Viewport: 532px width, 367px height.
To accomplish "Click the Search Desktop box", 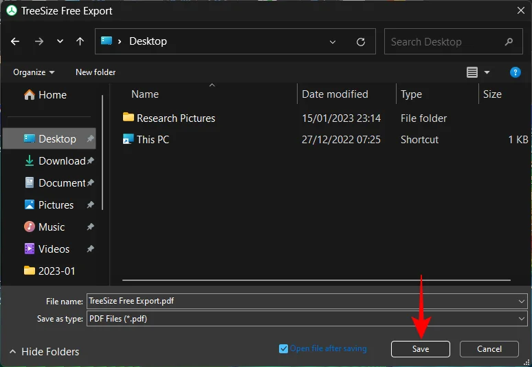I will [447, 41].
